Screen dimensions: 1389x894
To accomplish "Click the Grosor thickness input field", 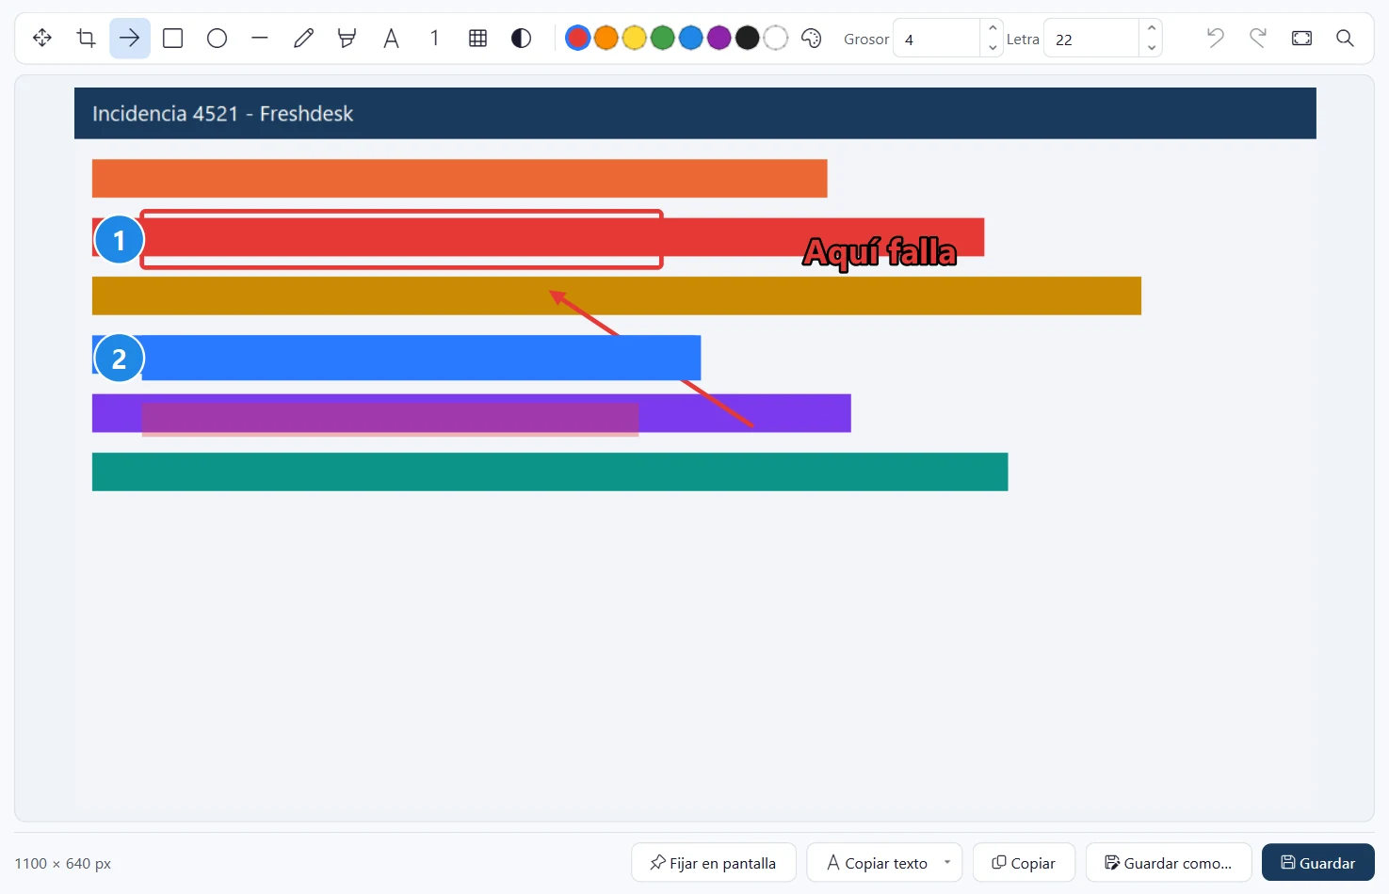I will click(x=937, y=39).
